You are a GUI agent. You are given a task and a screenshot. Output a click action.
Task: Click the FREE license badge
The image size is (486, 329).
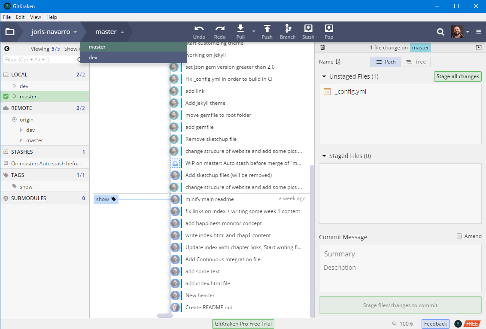click(x=472, y=324)
